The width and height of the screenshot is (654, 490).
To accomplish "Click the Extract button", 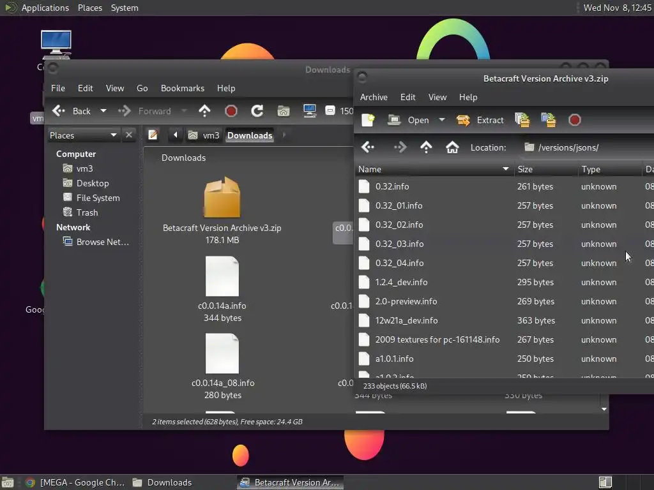I will [480, 120].
